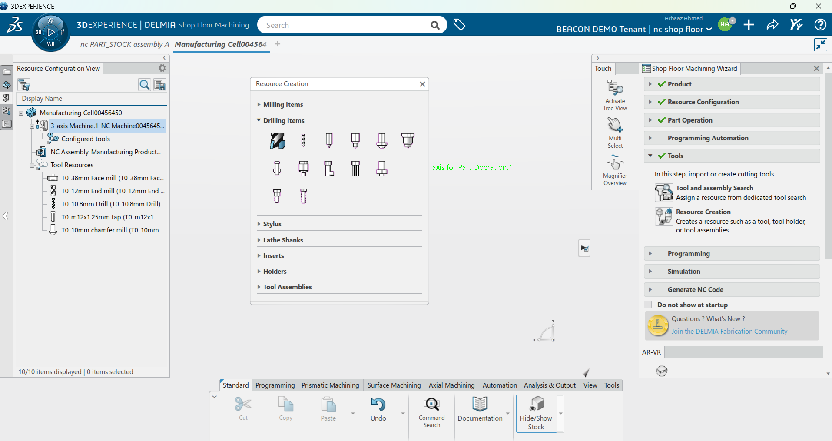Viewport: 832px width, 441px height.
Task: Click the Resource Creation wizard icon
Action: (664, 216)
